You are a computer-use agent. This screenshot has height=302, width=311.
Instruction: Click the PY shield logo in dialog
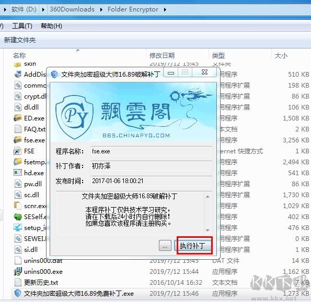pyautogui.click(x=74, y=117)
